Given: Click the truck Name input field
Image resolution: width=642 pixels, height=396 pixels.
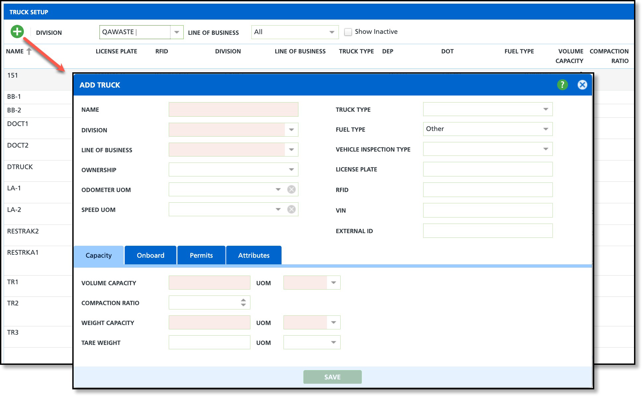Looking at the screenshot, I should [233, 109].
